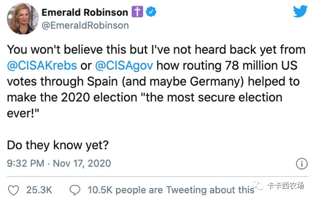Open the @CISAKrebs mention
This screenshot has height=199, width=314.
tap(42, 66)
